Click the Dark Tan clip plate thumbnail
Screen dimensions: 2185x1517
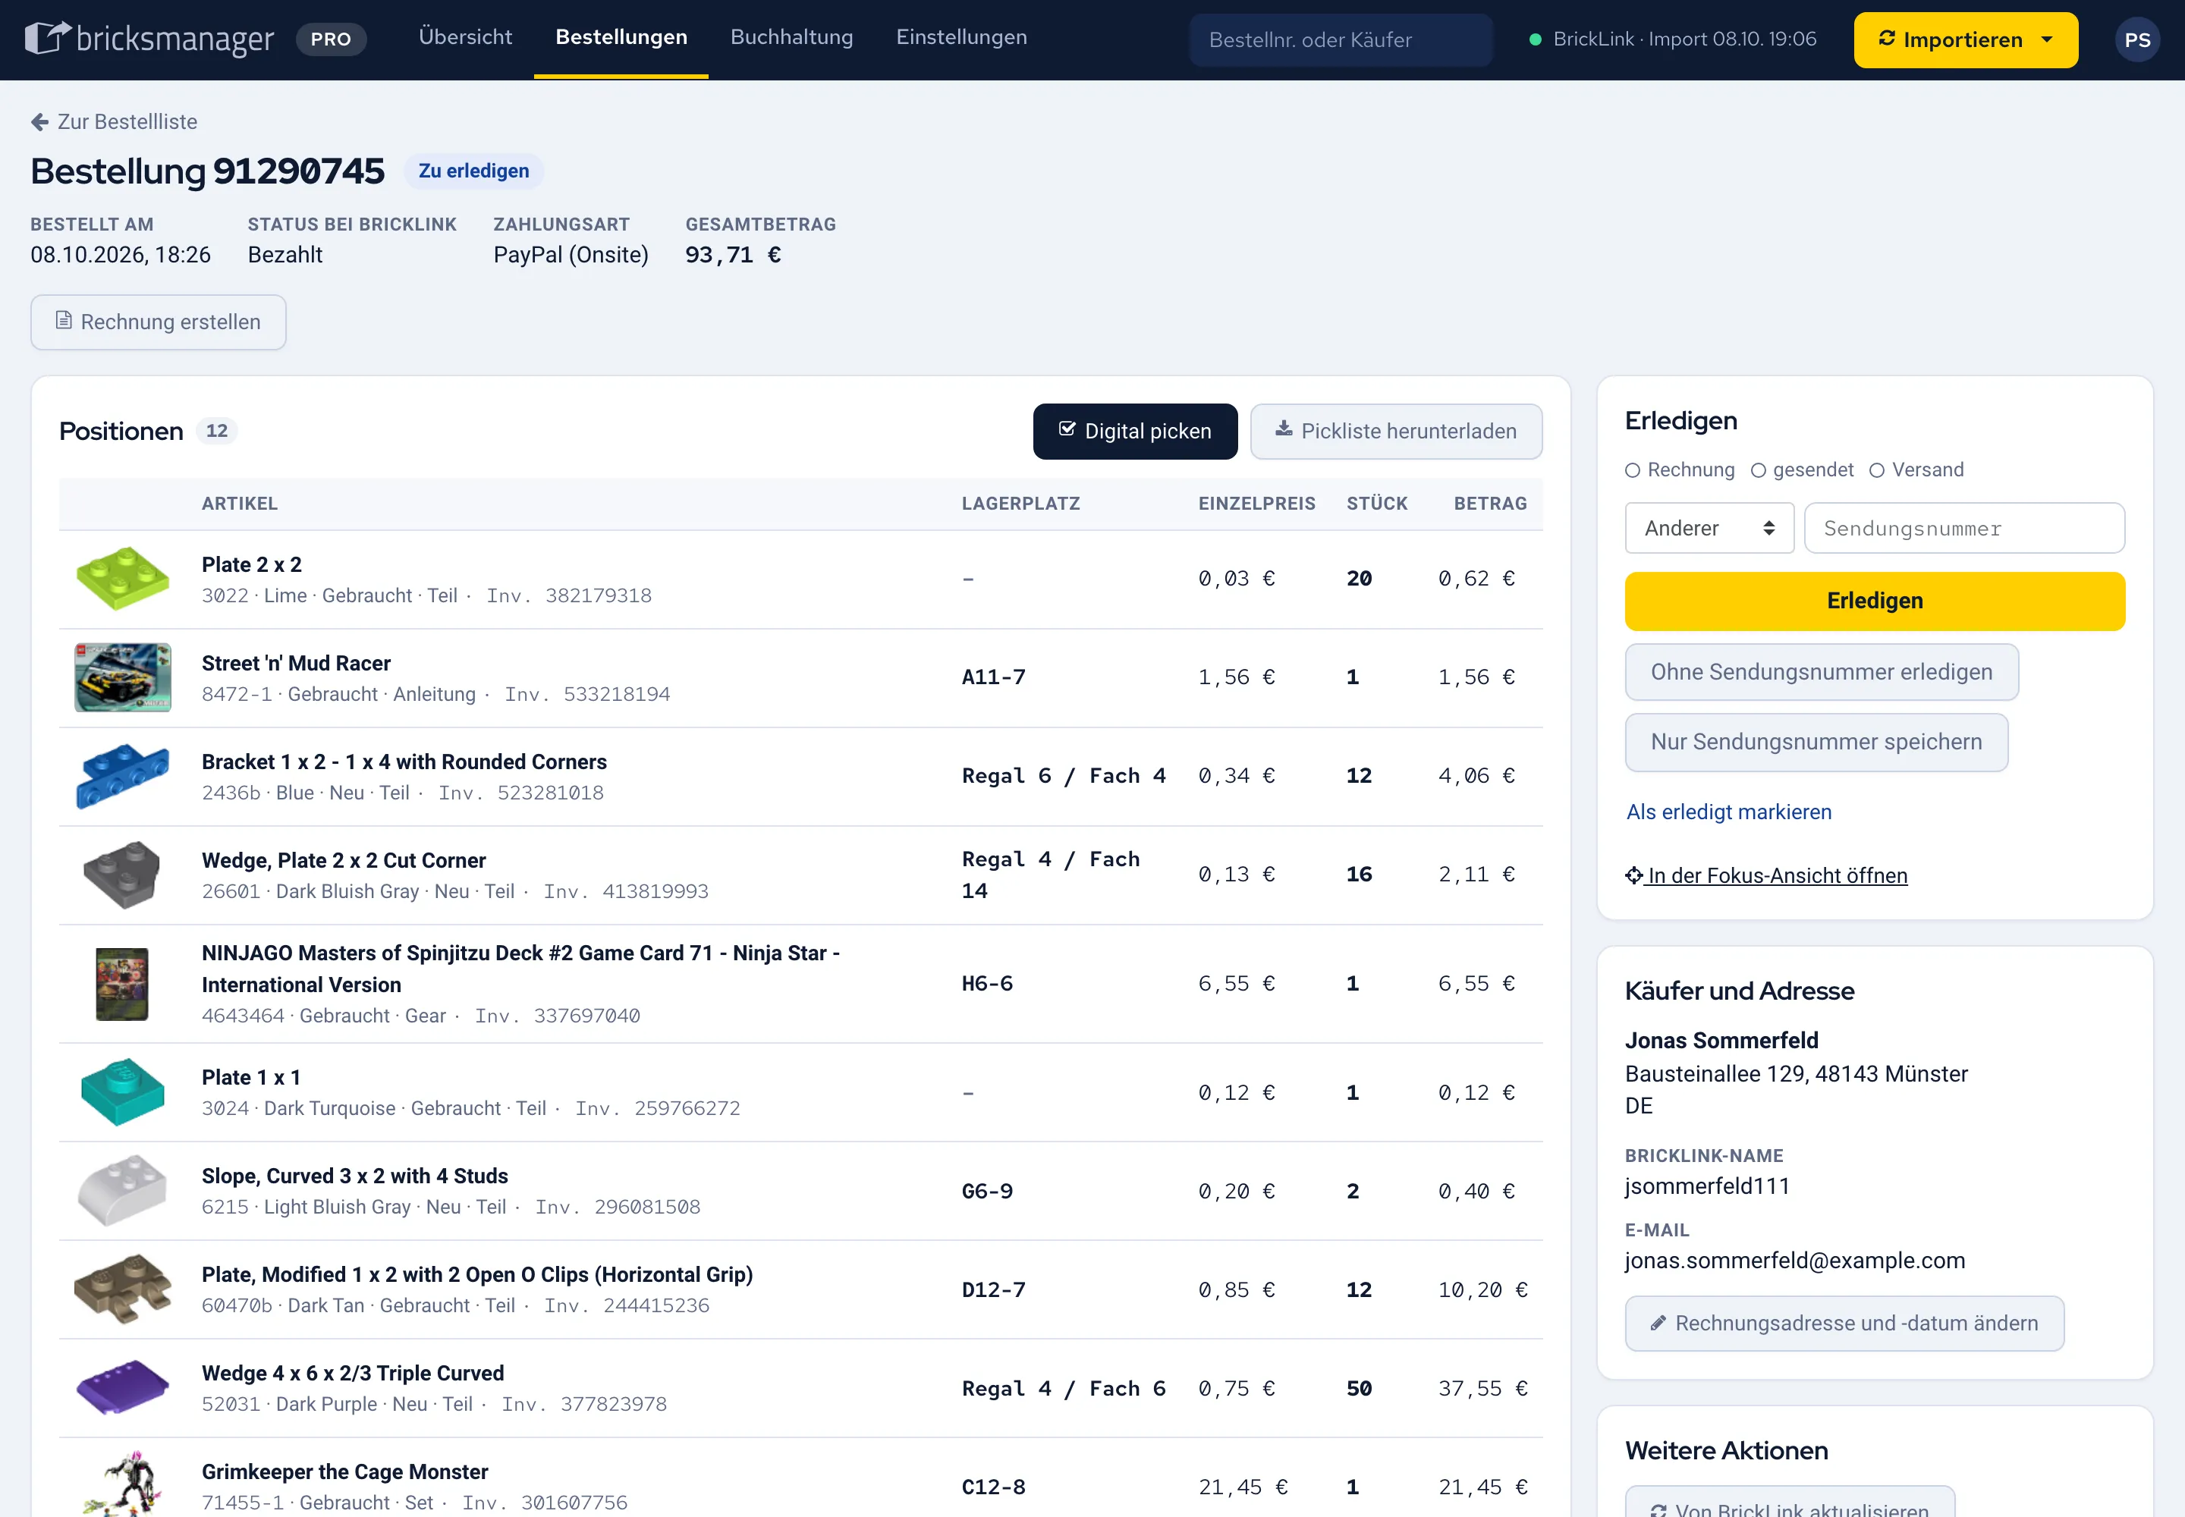point(123,1290)
